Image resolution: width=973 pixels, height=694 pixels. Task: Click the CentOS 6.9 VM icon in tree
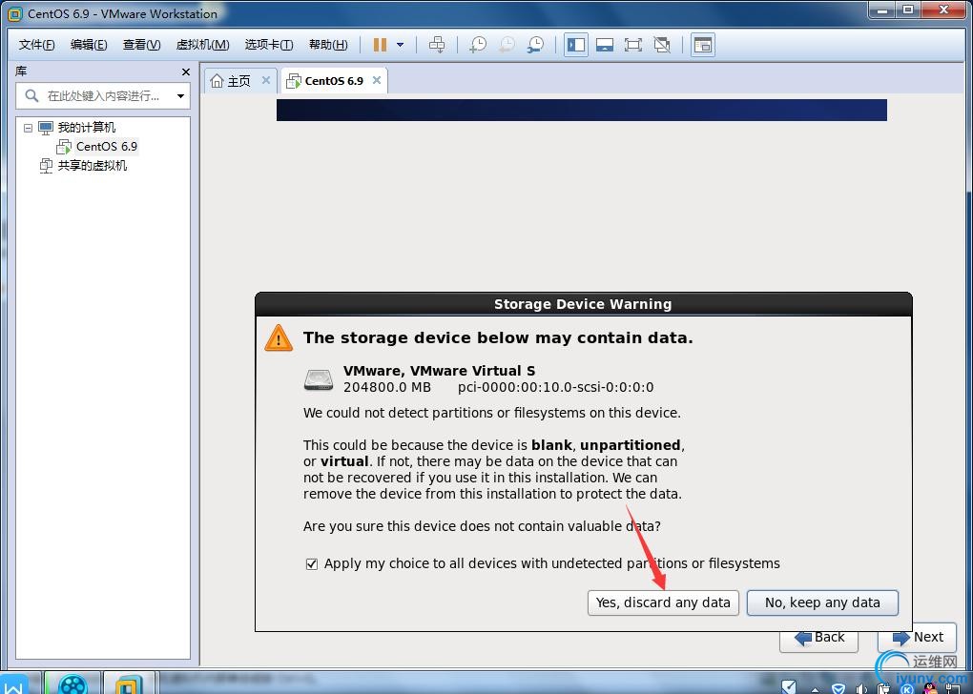coord(63,147)
